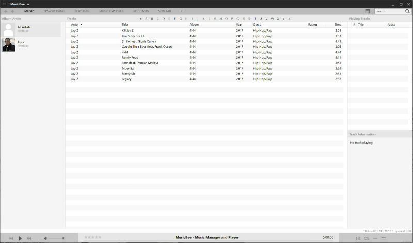Click the Artist column in Playing Tracks
The width and height of the screenshot is (413, 243).
pyautogui.click(x=391, y=24)
